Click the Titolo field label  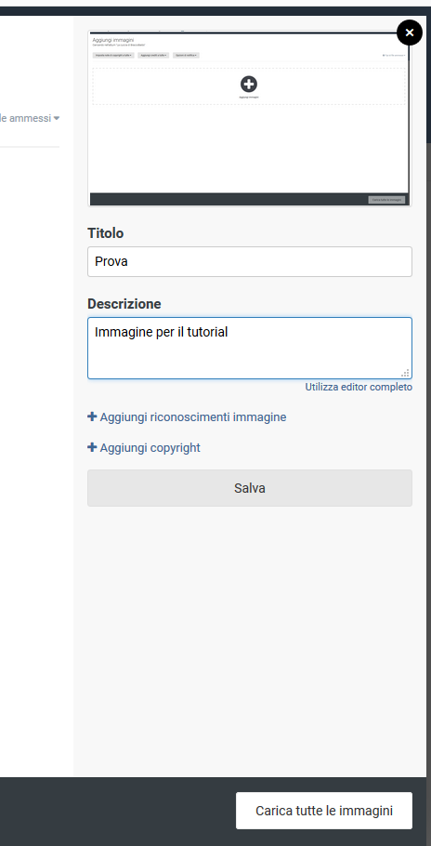pyautogui.click(x=106, y=233)
